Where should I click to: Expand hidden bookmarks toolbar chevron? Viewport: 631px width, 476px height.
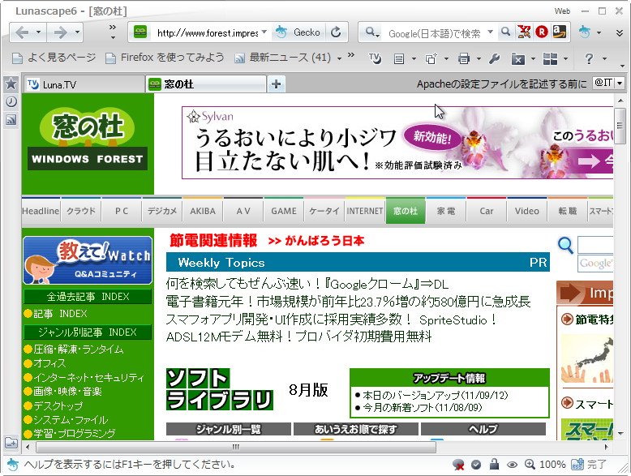(351, 55)
